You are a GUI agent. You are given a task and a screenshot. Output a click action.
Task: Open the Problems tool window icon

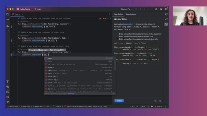tap(8, 97)
